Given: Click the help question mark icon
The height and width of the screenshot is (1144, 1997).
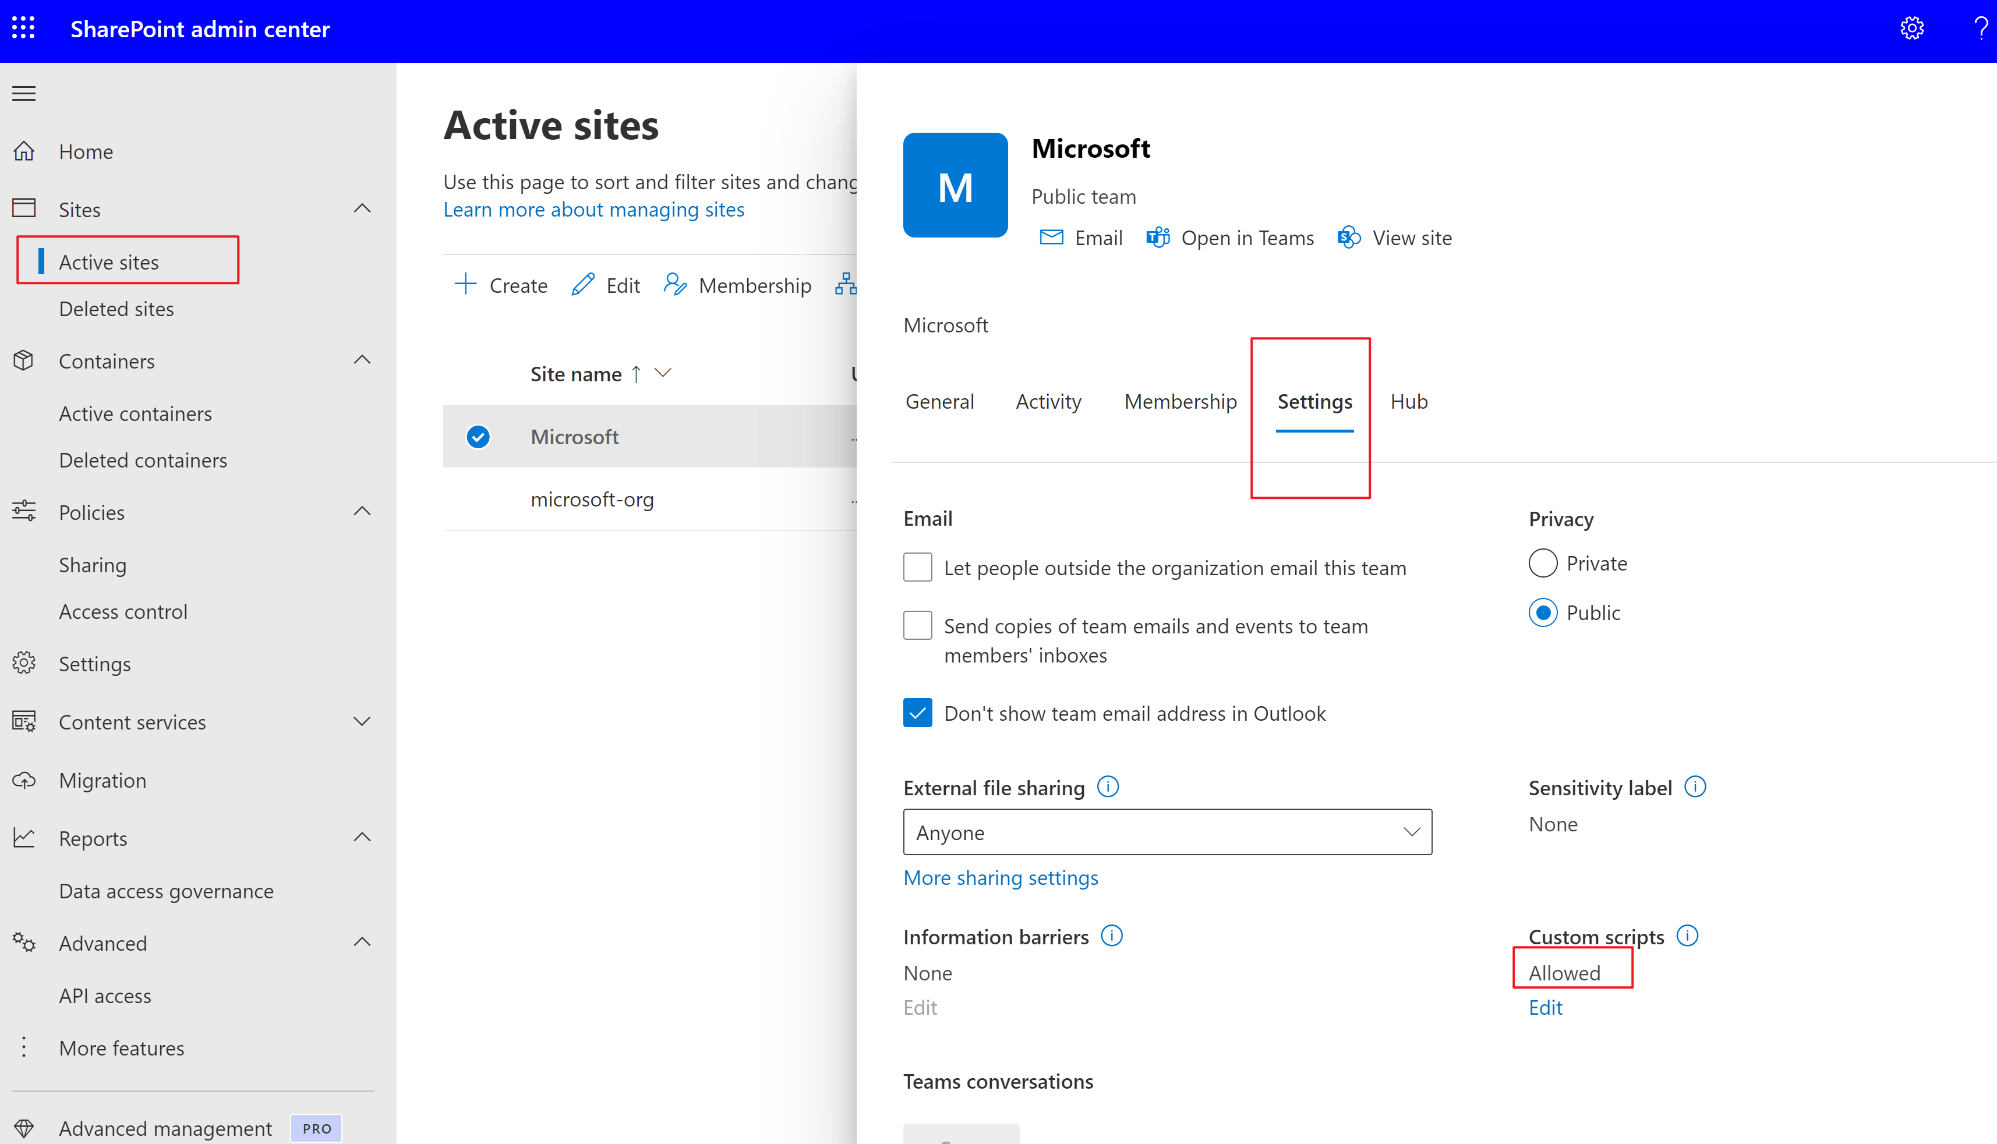Looking at the screenshot, I should 1981,29.
